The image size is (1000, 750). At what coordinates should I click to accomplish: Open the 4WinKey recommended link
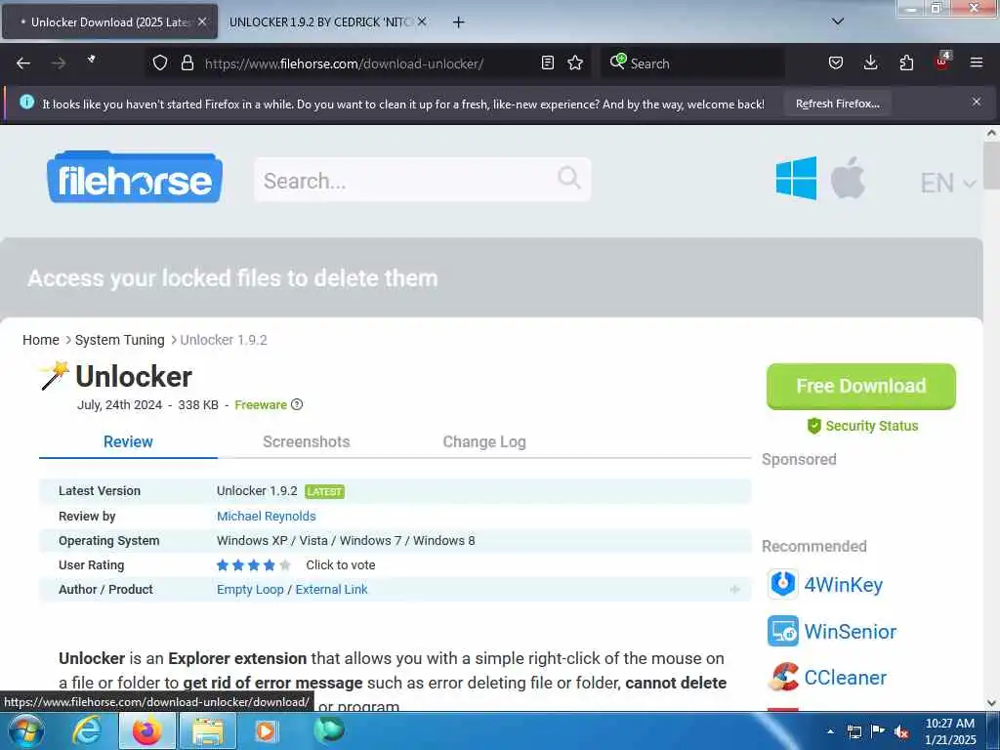click(x=843, y=584)
